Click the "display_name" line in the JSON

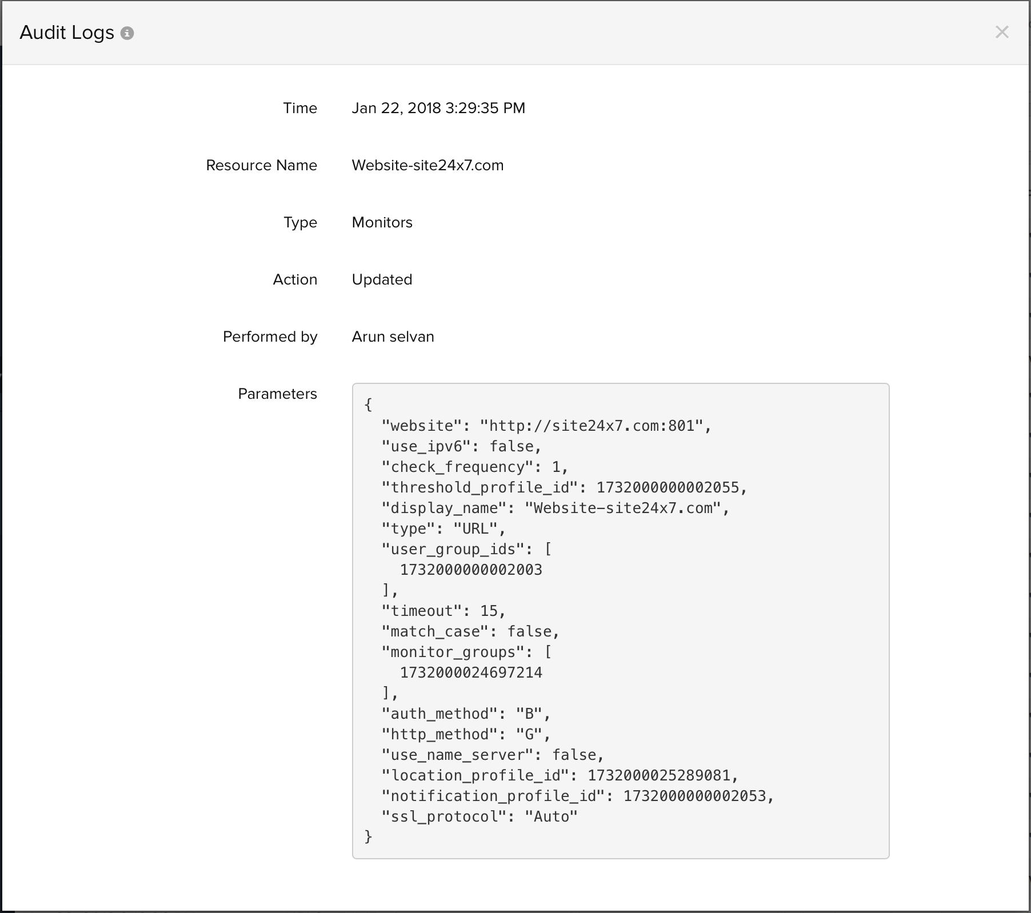pos(555,508)
